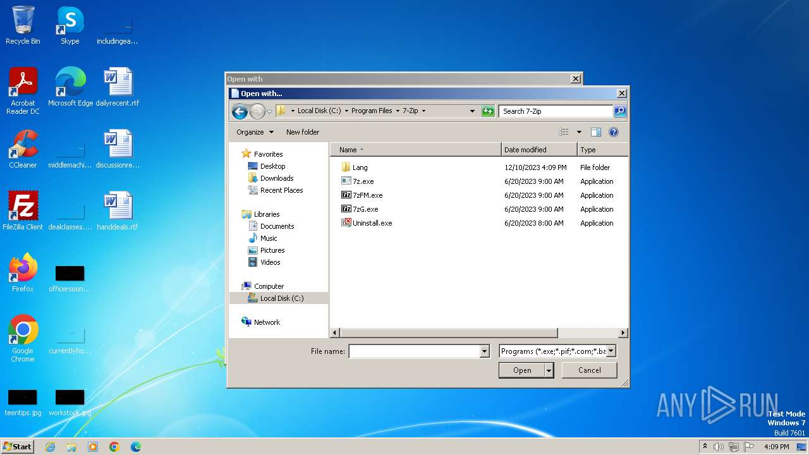Select Downloads in Favorites
Screen dimensions: 809x455
pyautogui.click(x=277, y=178)
